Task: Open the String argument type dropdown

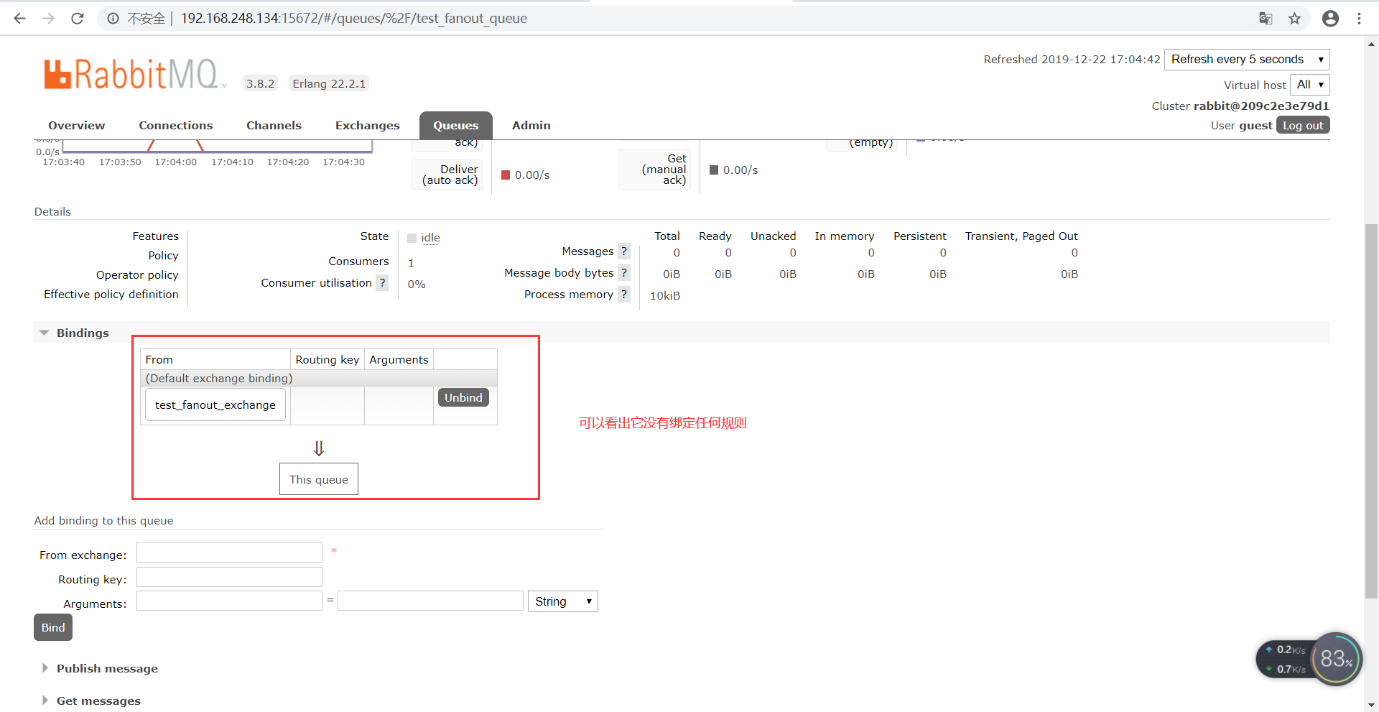Action: pos(562,601)
